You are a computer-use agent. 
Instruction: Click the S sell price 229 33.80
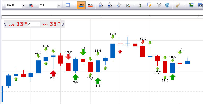[16, 24]
